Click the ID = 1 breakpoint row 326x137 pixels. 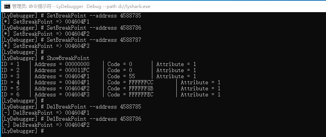click(x=99, y=64)
